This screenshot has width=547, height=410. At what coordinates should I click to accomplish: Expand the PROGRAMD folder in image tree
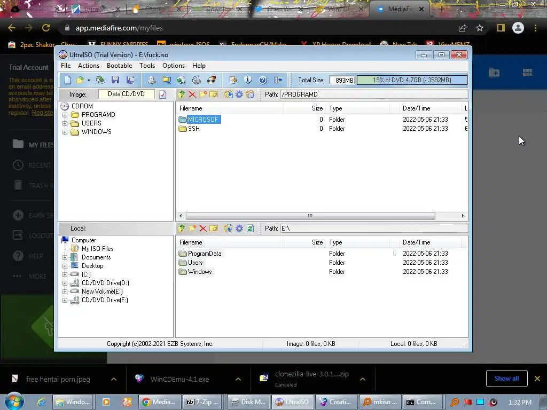click(65, 115)
